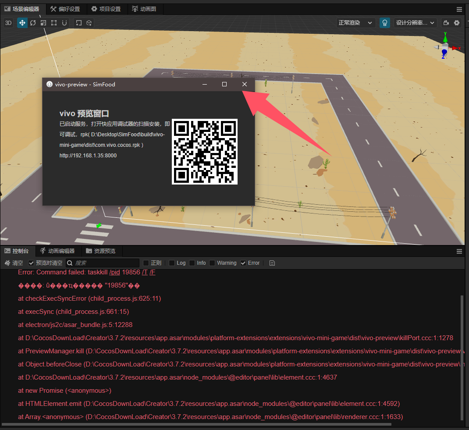The height and width of the screenshot is (430, 469).
Task: Enable the Info filter checkbox
Action: click(192, 263)
